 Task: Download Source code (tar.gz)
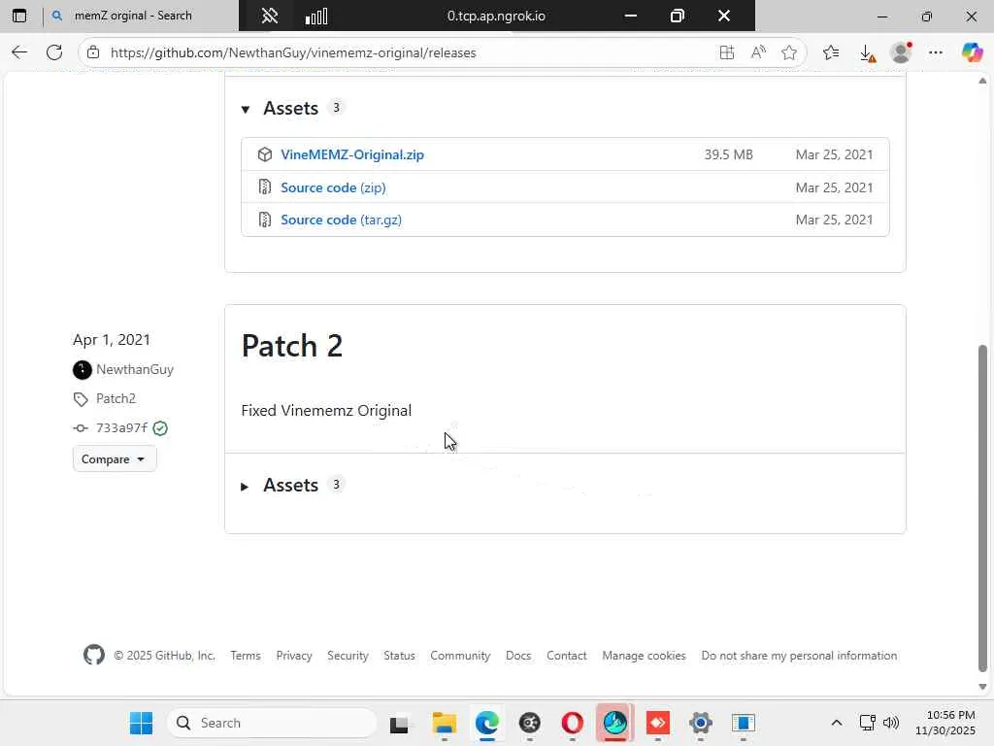(341, 220)
